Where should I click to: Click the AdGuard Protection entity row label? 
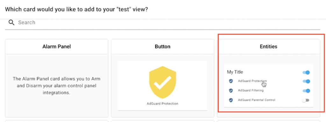(252, 81)
